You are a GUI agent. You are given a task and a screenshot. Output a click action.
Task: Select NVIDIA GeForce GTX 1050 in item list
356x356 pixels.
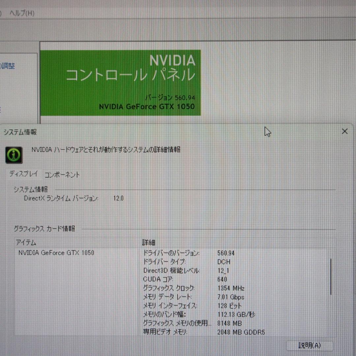tap(56, 253)
